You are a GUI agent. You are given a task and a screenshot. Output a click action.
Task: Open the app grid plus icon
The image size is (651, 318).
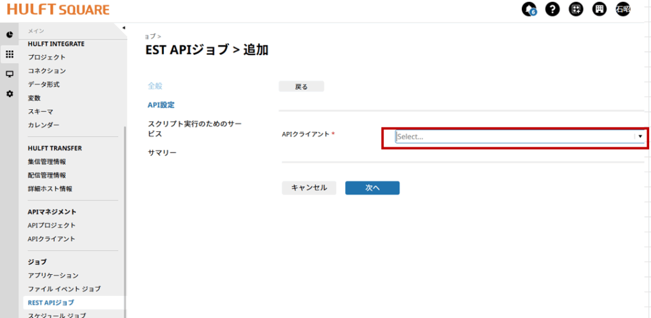click(x=575, y=10)
